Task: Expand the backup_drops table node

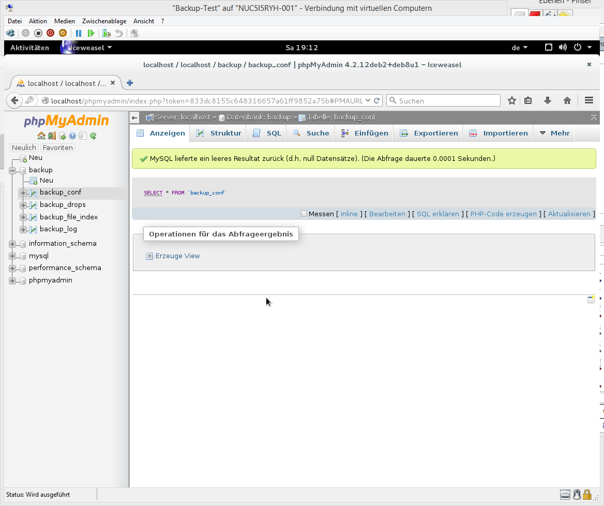Action: [23, 205]
